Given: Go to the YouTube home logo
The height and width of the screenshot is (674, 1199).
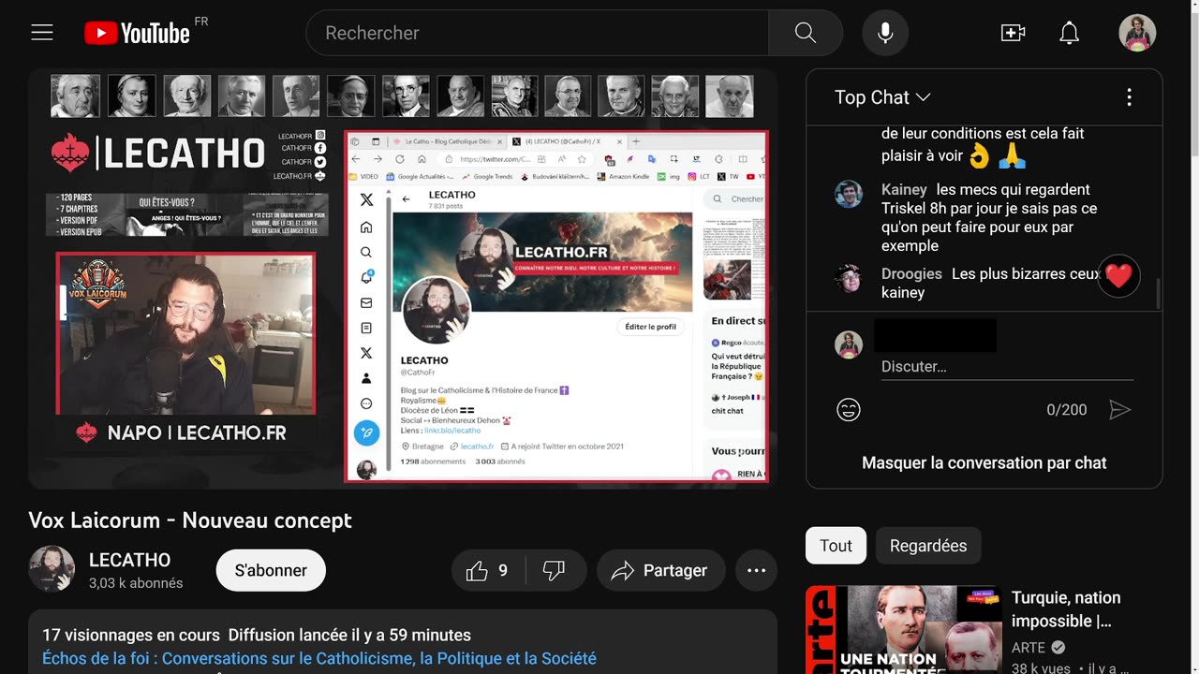Looking at the screenshot, I should [137, 33].
